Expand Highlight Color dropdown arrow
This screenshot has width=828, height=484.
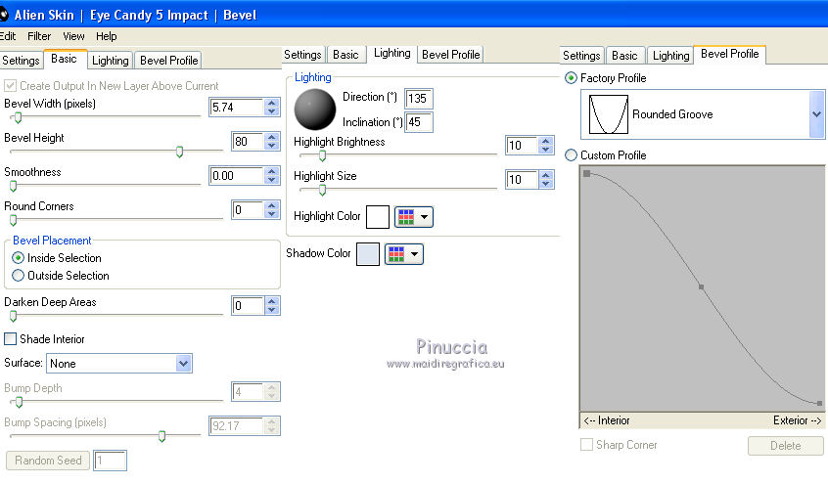[x=424, y=217]
